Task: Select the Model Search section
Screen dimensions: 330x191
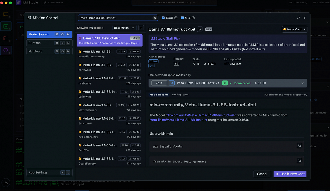Action: tap(49, 35)
